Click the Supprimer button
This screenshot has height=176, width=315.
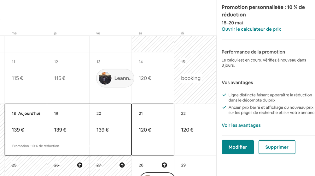(x=277, y=147)
